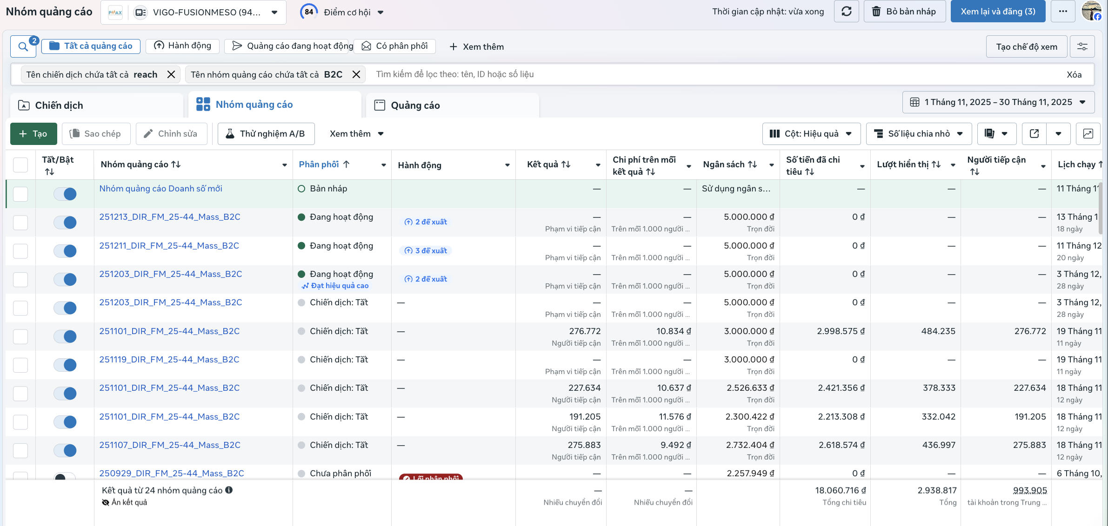Open the charts view icon
The image size is (1108, 526).
pos(1088,134)
